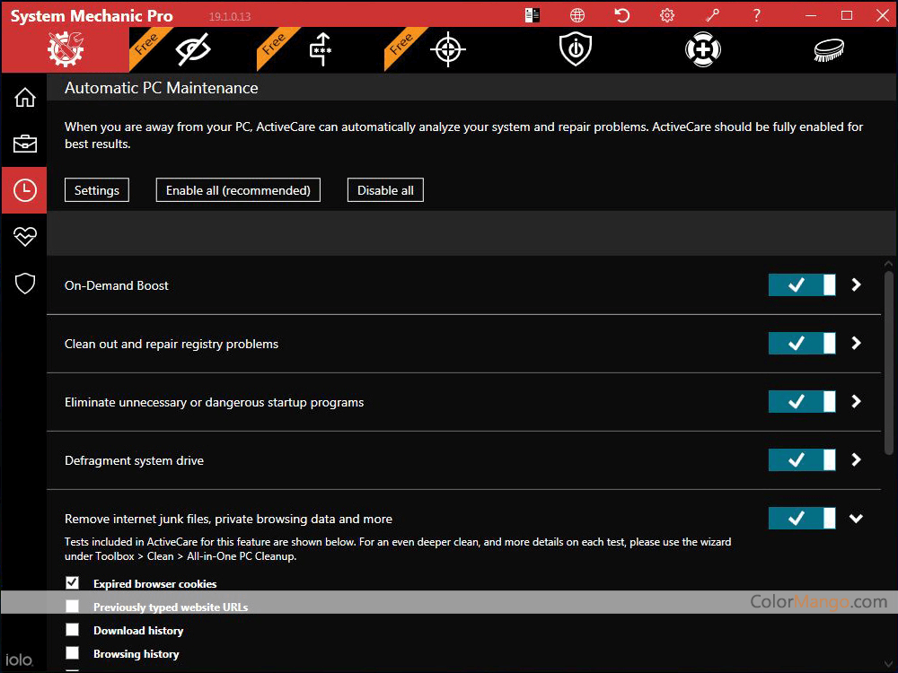
Task: Disable the Defragment system drive switch
Action: (x=801, y=460)
